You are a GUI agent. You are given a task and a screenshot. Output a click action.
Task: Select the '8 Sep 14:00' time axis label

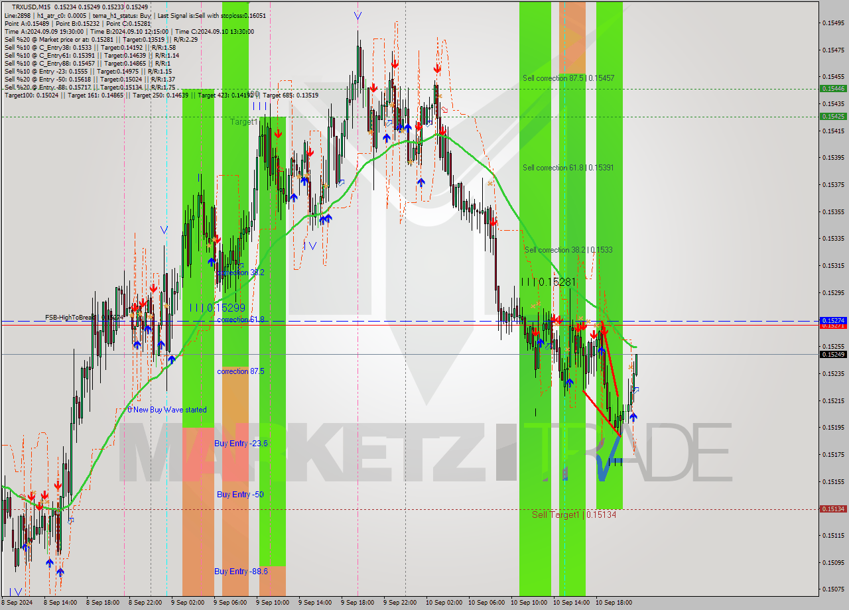click(60, 603)
